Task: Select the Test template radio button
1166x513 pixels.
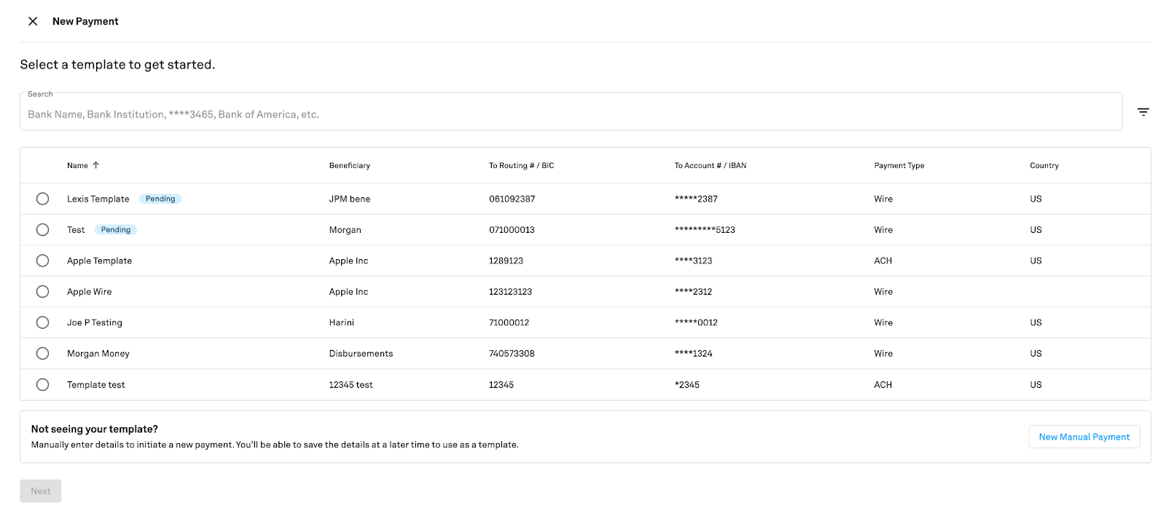Action: [43, 230]
